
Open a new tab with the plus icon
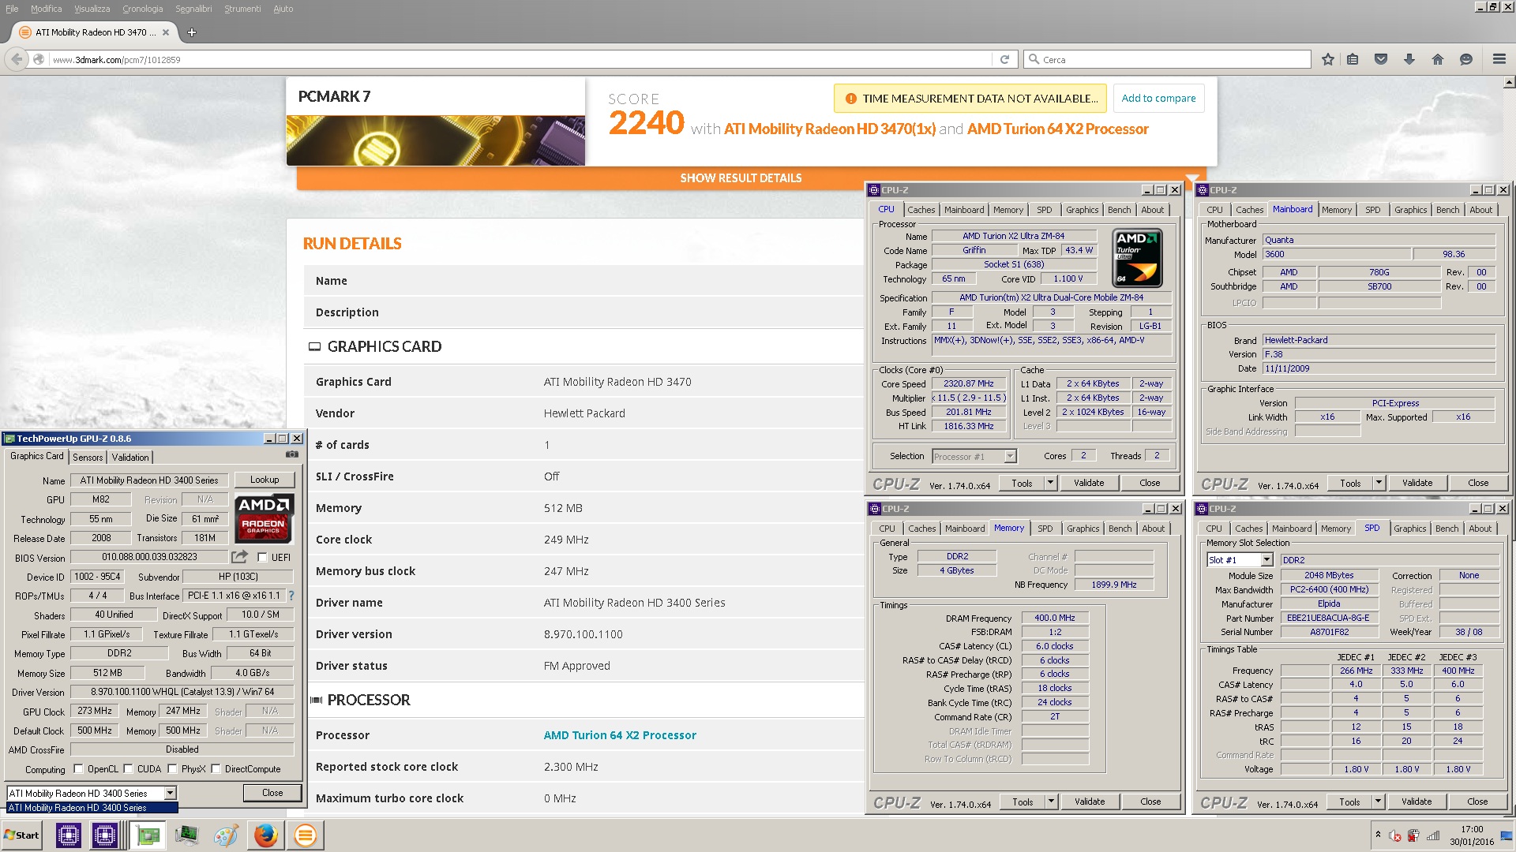click(192, 32)
